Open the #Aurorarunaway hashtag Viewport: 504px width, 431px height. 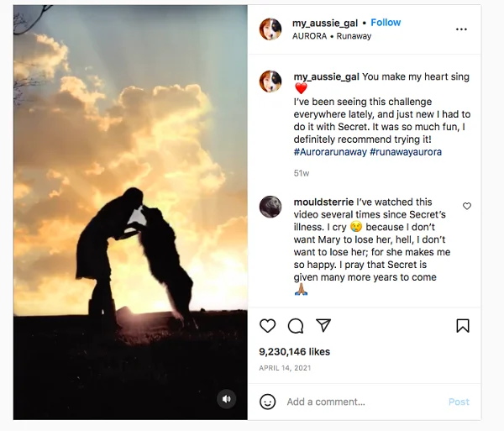(329, 151)
